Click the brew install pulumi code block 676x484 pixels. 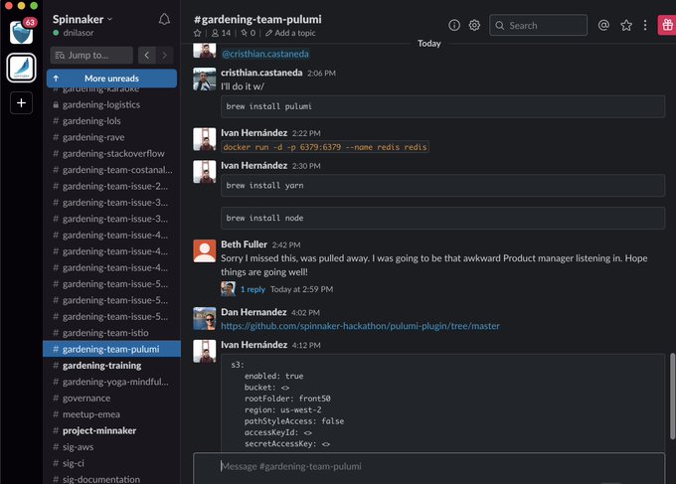(x=442, y=106)
